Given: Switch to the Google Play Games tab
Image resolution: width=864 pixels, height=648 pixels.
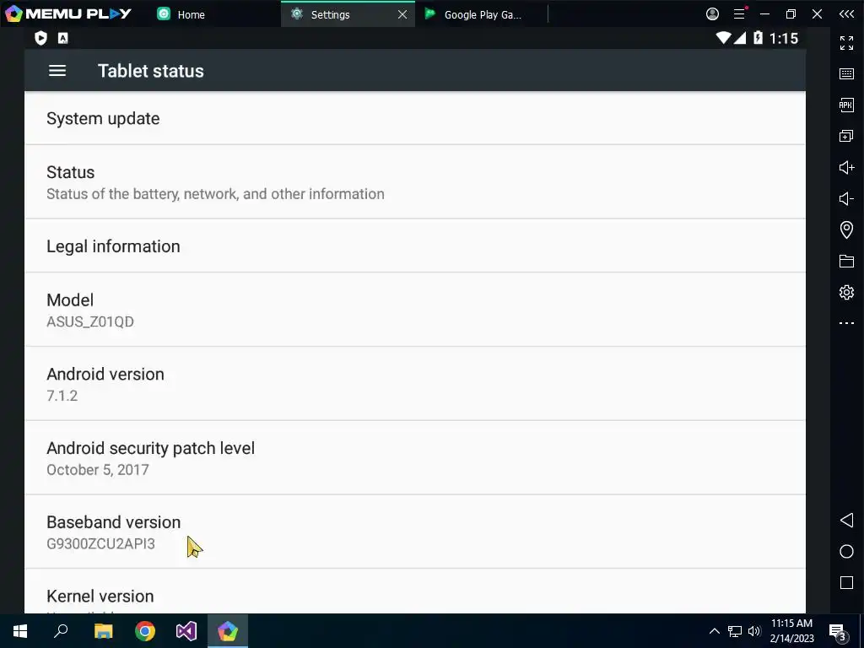Looking at the screenshot, I should pos(482,14).
